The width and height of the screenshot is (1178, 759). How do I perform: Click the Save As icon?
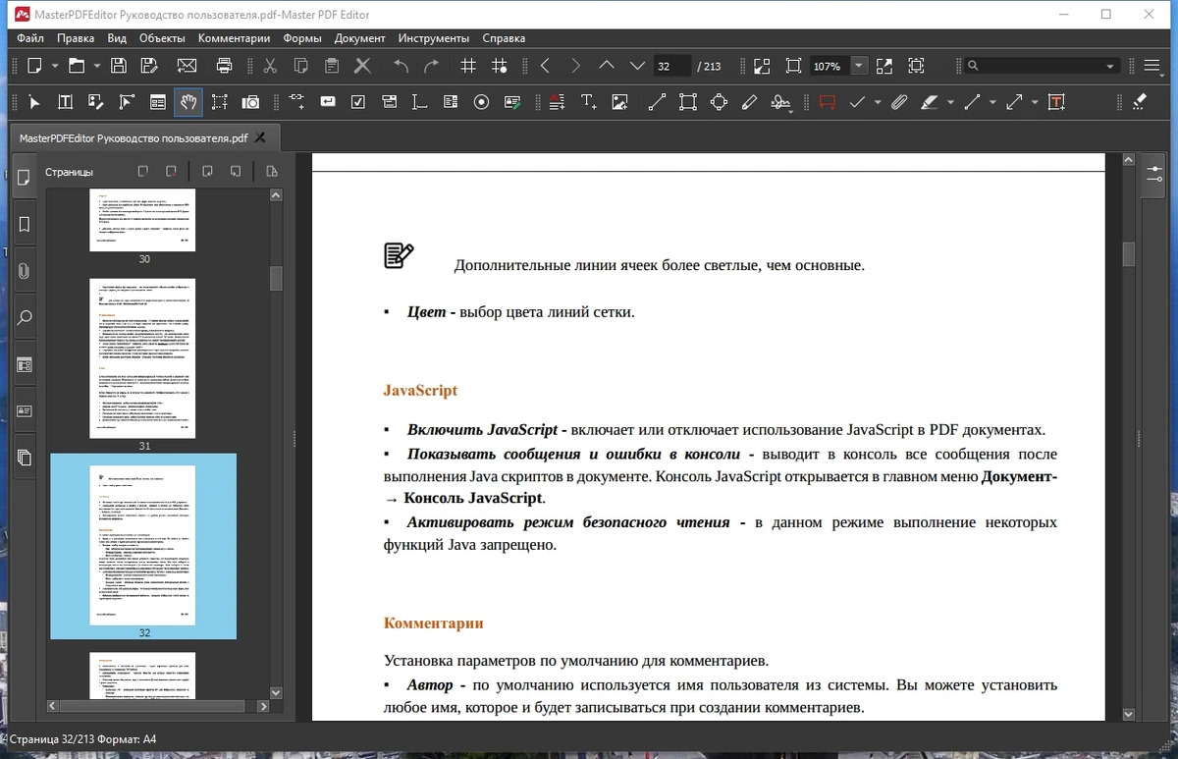click(149, 66)
